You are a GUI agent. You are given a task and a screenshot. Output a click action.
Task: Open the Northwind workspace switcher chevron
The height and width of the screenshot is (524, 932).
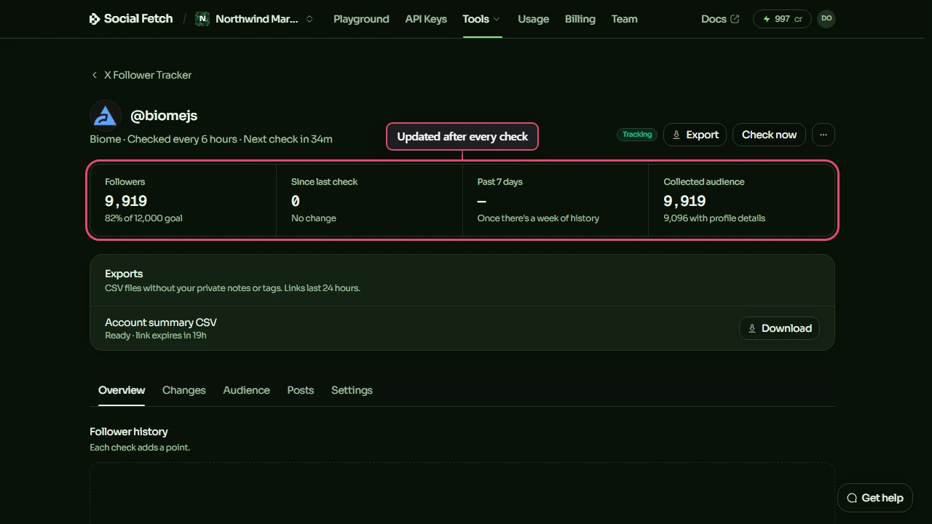tap(309, 19)
